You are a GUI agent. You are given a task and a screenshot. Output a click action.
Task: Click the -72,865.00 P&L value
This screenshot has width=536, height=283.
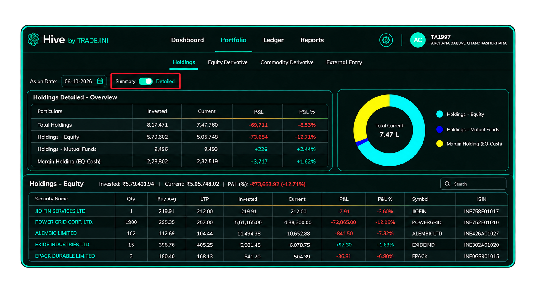pos(344,222)
